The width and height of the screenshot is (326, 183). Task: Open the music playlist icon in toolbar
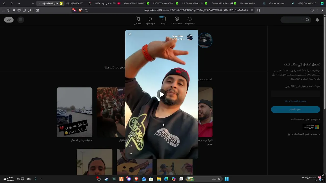pyautogui.click(x=29, y=10)
